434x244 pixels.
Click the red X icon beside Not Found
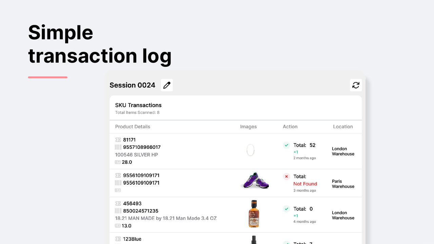click(287, 177)
